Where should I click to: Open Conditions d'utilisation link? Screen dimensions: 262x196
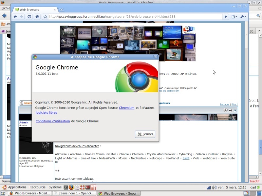53,121
